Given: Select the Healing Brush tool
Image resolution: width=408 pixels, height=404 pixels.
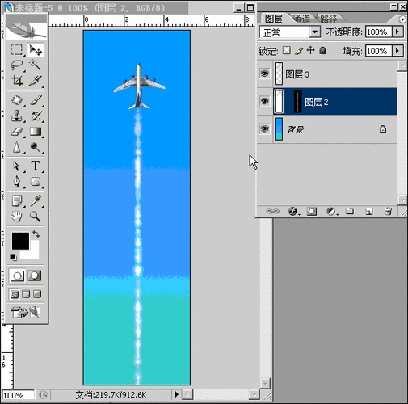Looking at the screenshot, I should pyautogui.click(x=17, y=100).
